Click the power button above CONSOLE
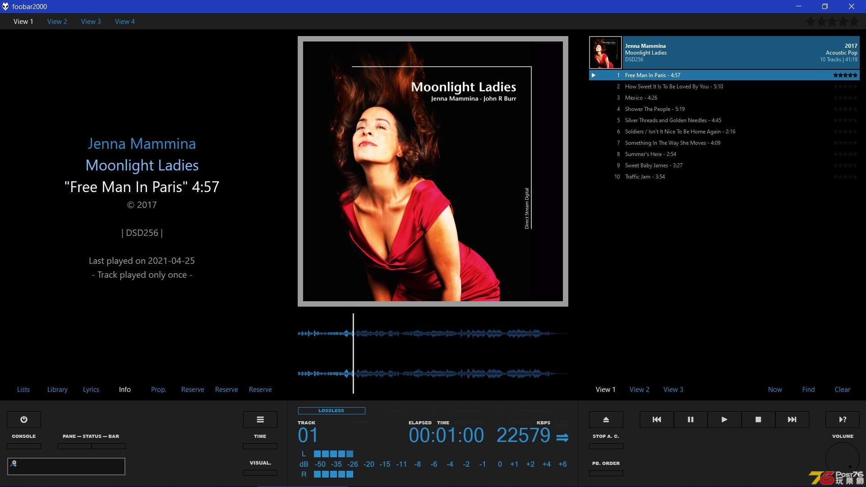Viewport: 866px width, 487px height. (24, 419)
